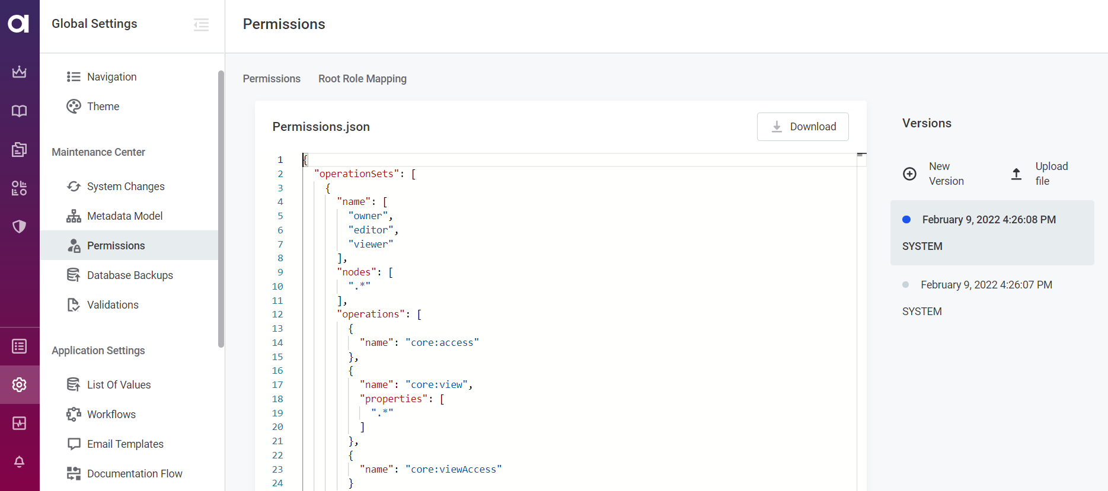
Task: Switch to the Permissions tab
Action: coord(272,79)
